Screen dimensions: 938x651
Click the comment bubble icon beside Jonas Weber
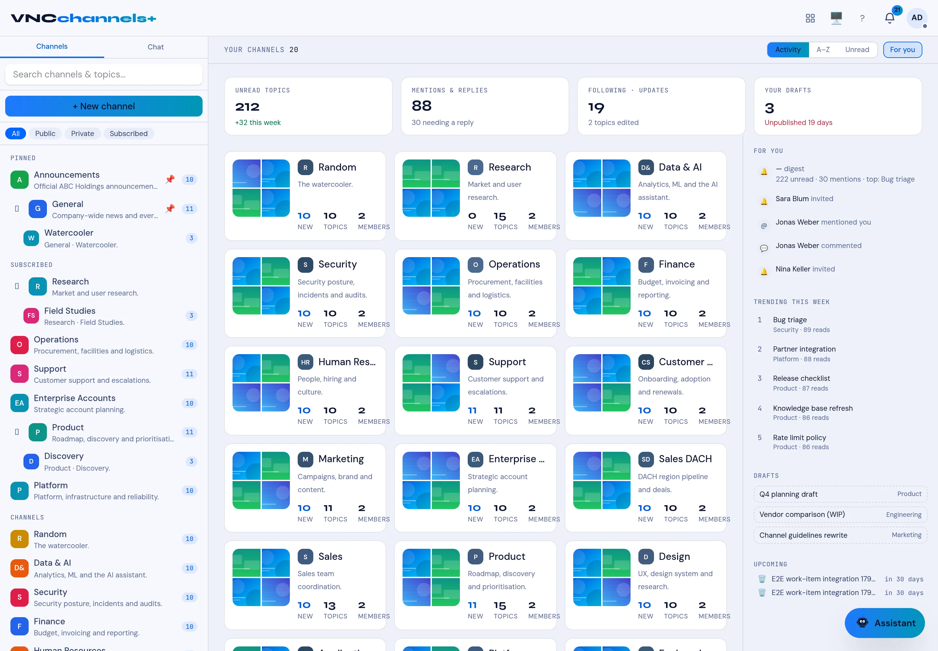click(764, 248)
